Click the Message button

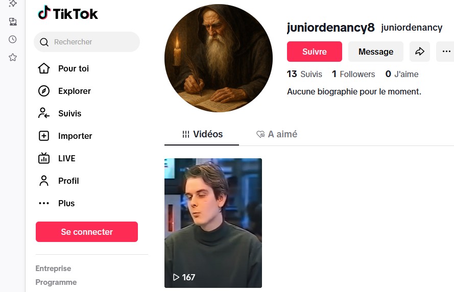pos(376,52)
